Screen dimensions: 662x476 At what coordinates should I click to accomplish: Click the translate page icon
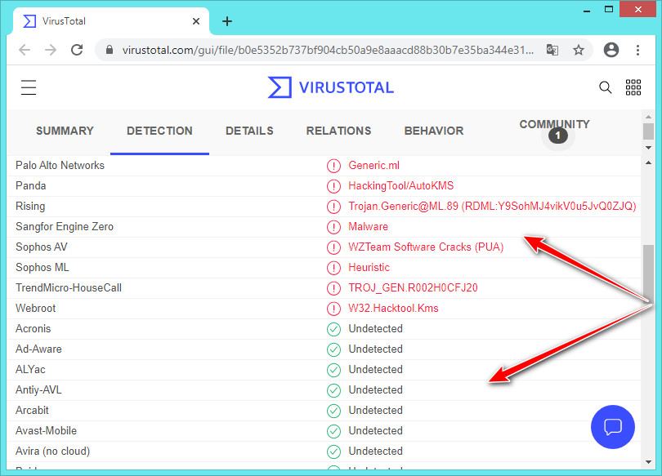pos(552,50)
